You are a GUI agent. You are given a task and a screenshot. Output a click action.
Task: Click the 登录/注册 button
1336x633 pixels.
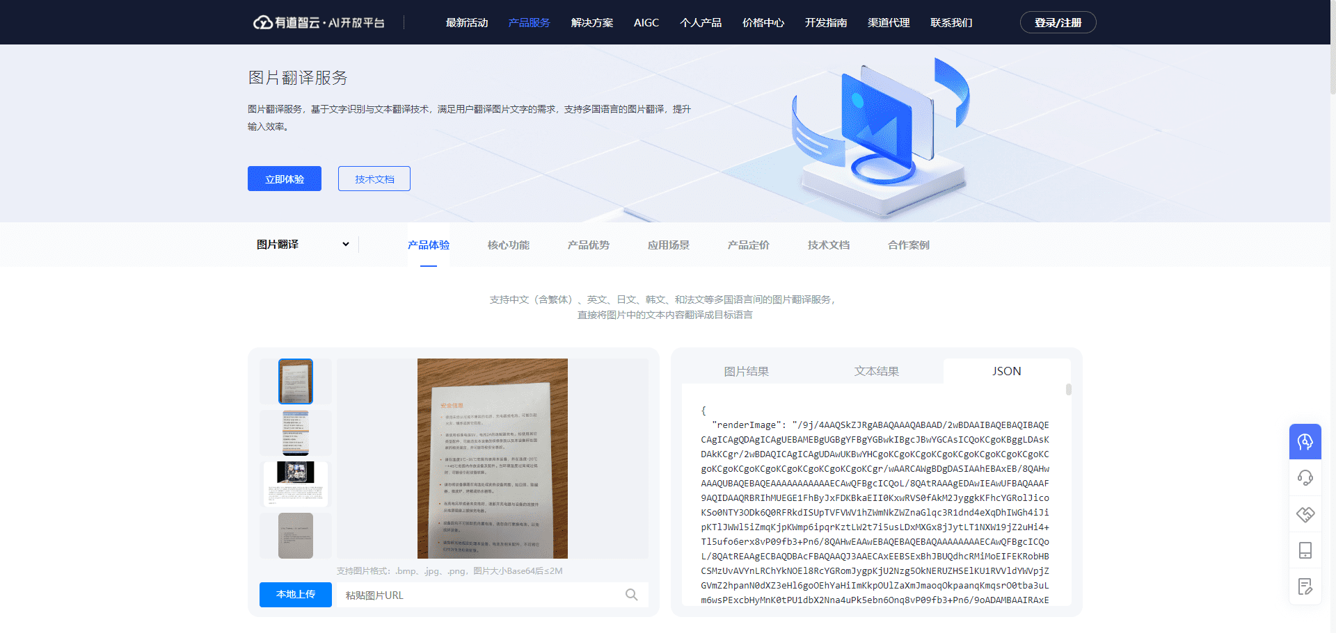coord(1058,22)
